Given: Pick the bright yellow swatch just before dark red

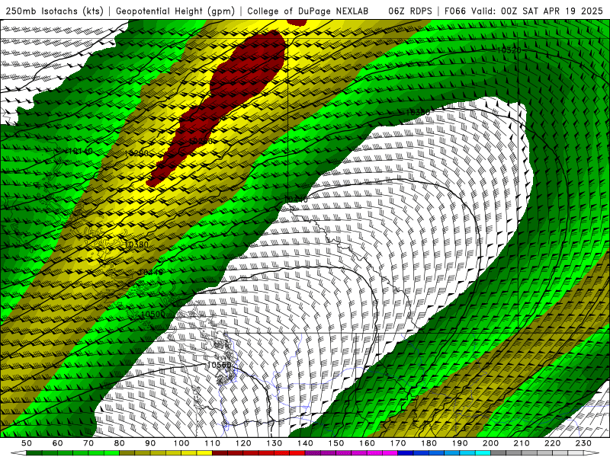Looking at the screenshot, I should coord(204,452).
